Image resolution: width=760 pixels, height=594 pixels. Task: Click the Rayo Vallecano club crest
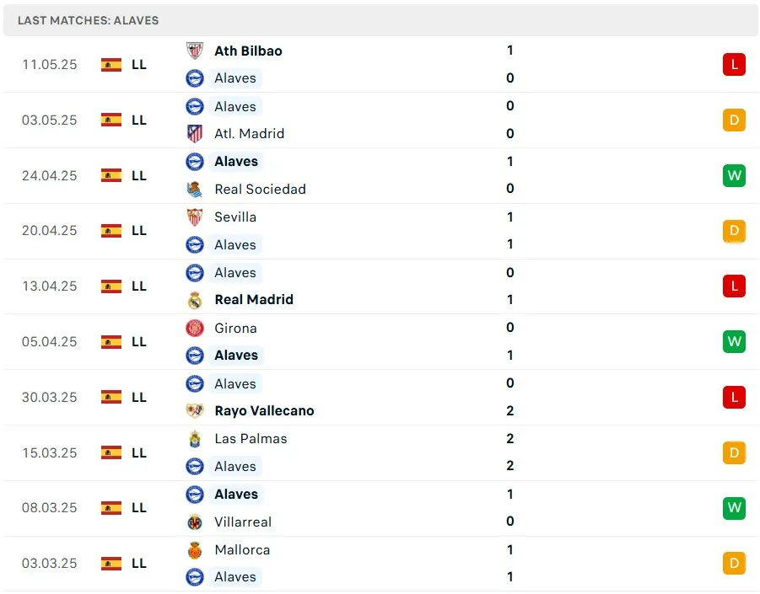pos(195,410)
